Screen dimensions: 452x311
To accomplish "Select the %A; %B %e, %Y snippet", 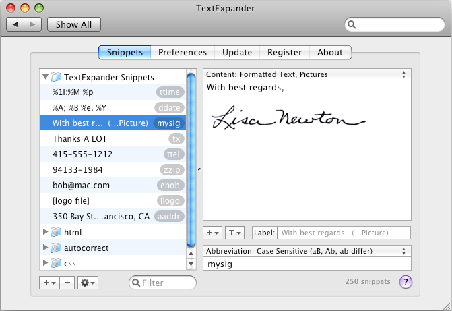I will (x=112, y=108).
